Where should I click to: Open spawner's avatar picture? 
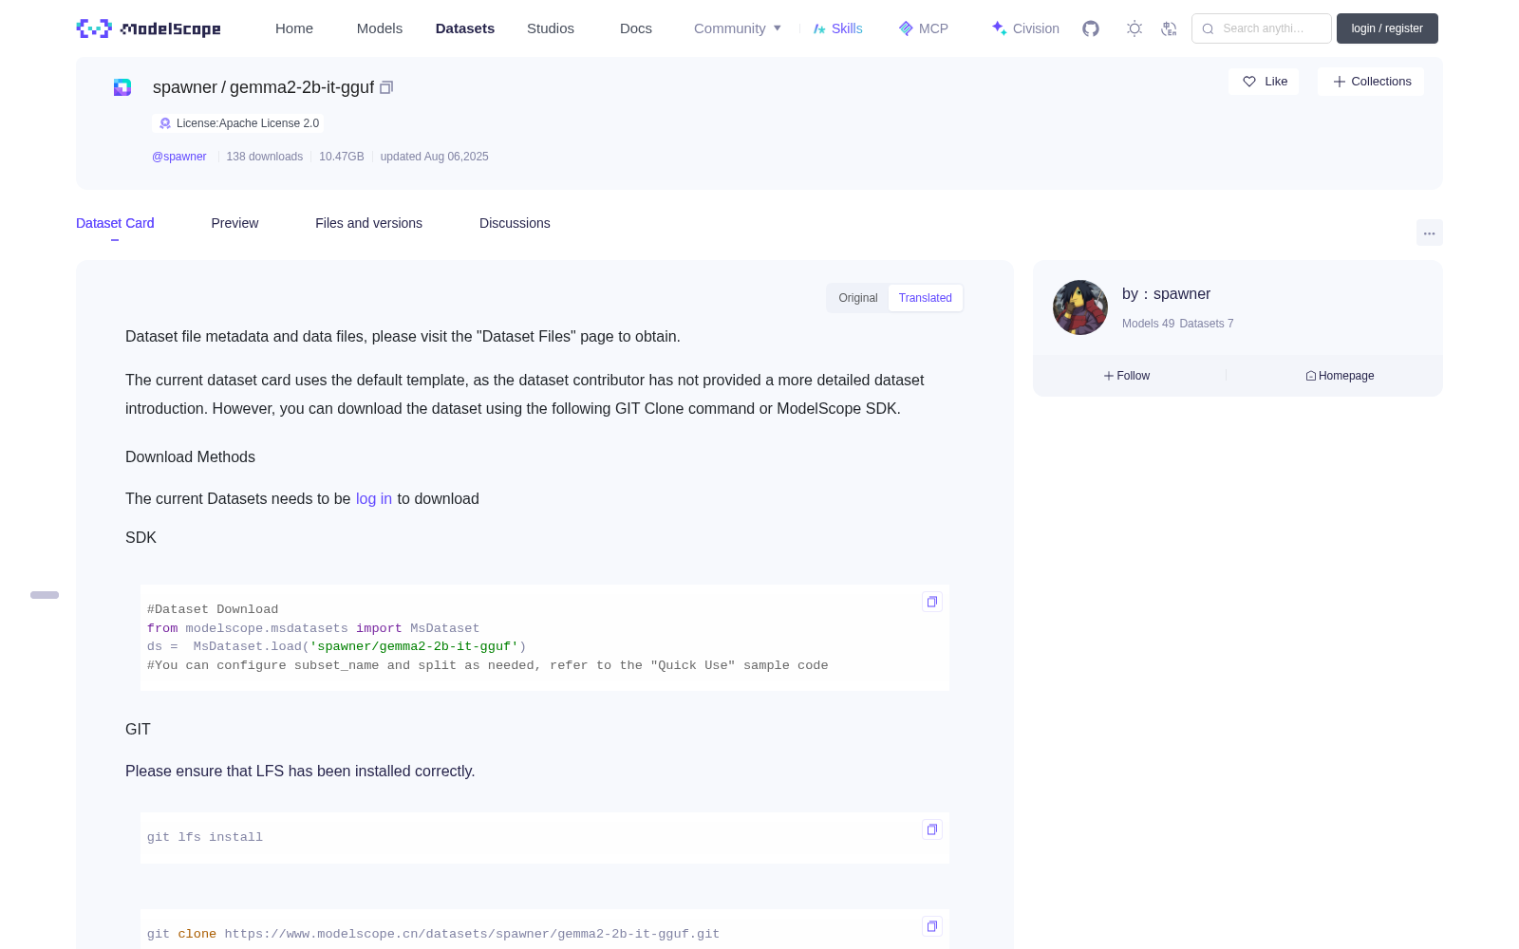(x=1080, y=307)
